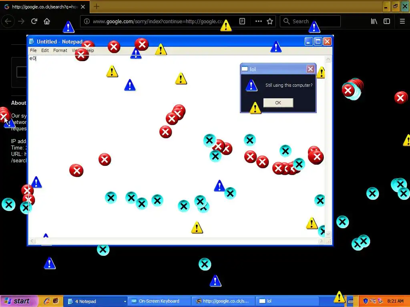Close the lol dialog window
This screenshot has height=307, width=410.
click(310, 69)
